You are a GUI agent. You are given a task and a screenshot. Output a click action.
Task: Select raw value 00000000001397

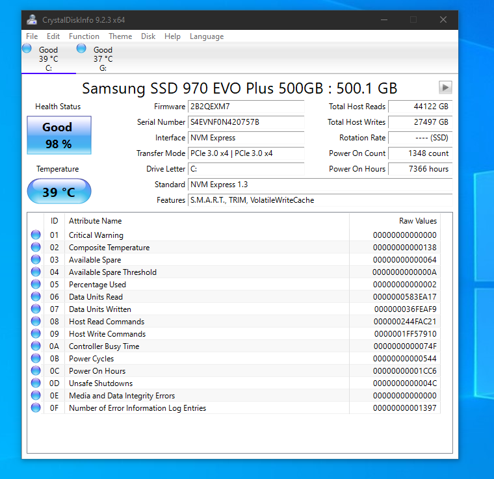pos(405,408)
